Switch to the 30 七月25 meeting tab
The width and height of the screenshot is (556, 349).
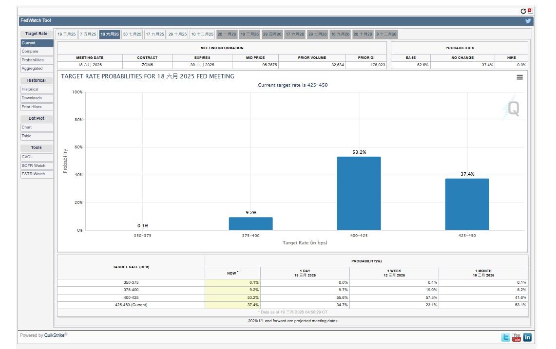[x=132, y=34]
